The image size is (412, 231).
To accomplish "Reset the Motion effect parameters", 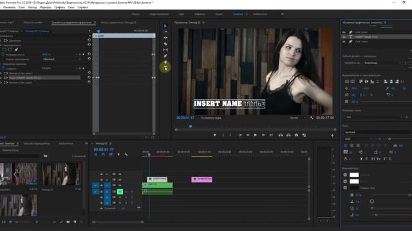I will click(89, 40).
